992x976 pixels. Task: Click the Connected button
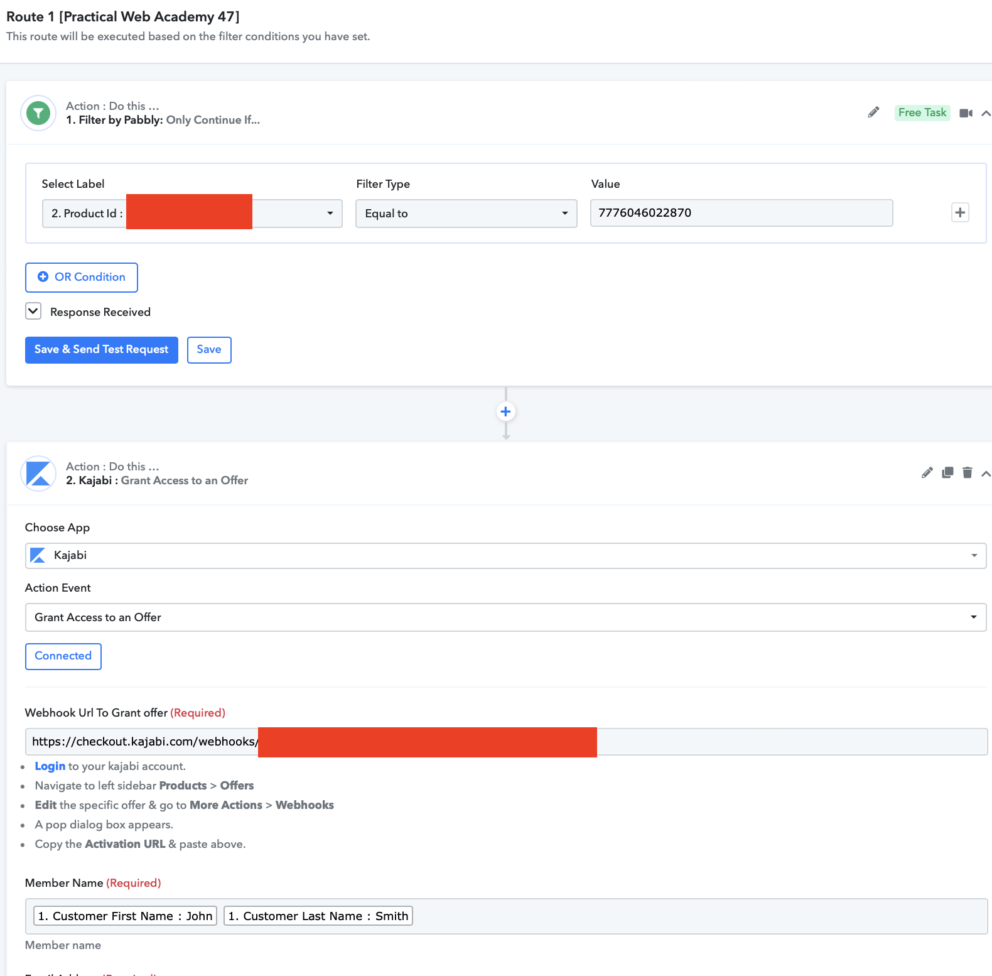coord(63,656)
